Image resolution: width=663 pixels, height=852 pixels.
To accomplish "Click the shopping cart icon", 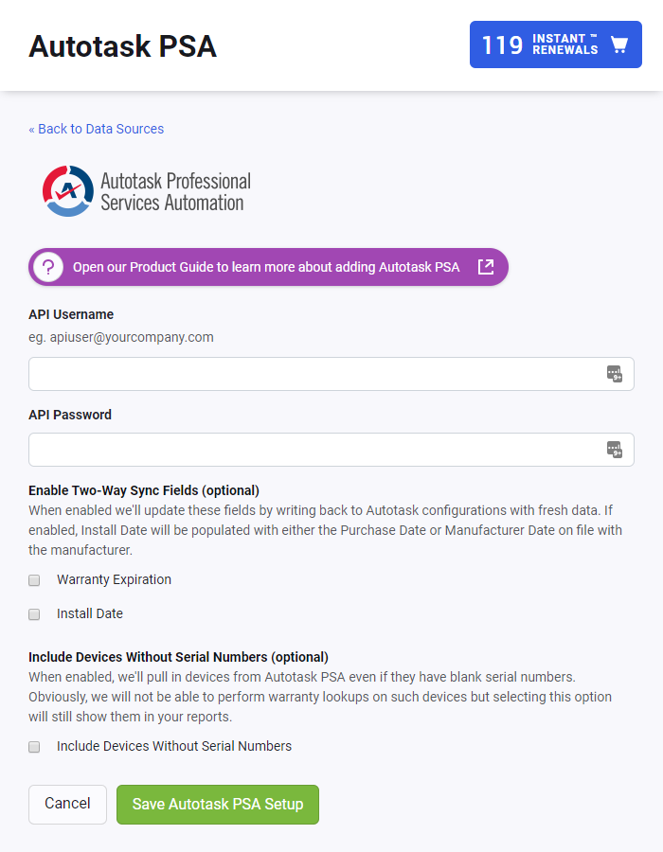I will (x=619, y=44).
